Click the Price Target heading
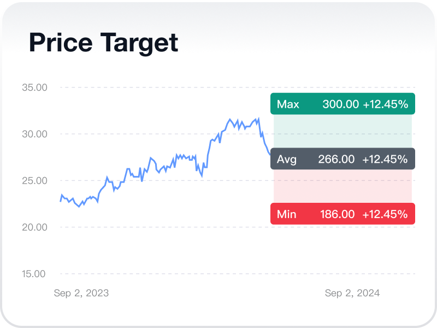 click(x=104, y=43)
